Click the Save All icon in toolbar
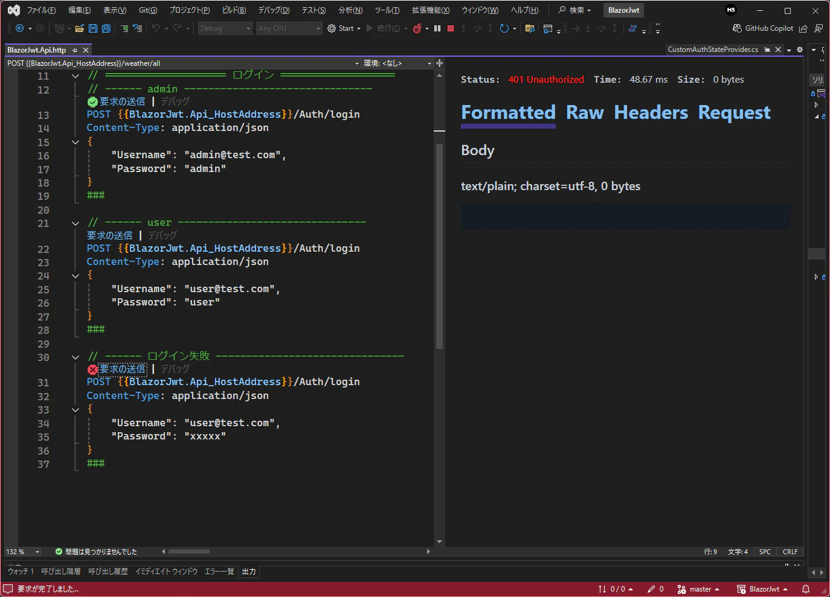This screenshot has width=830, height=597. pyautogui.click(x=106, y=28)
